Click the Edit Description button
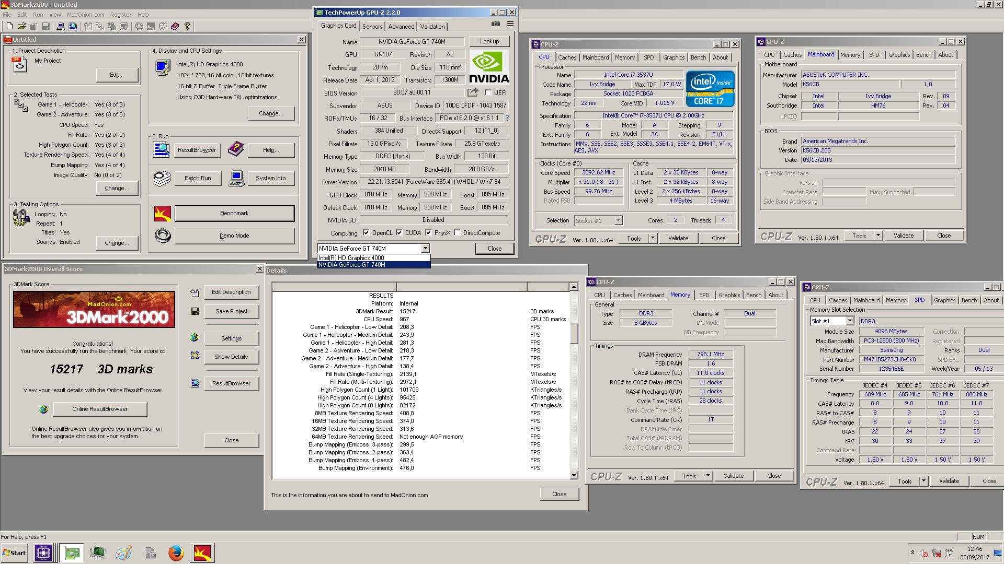 pos(231,292)
